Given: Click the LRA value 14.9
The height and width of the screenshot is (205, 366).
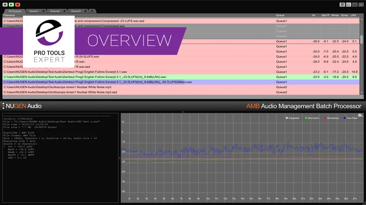Looking at the screenshot, I should 355,72.
